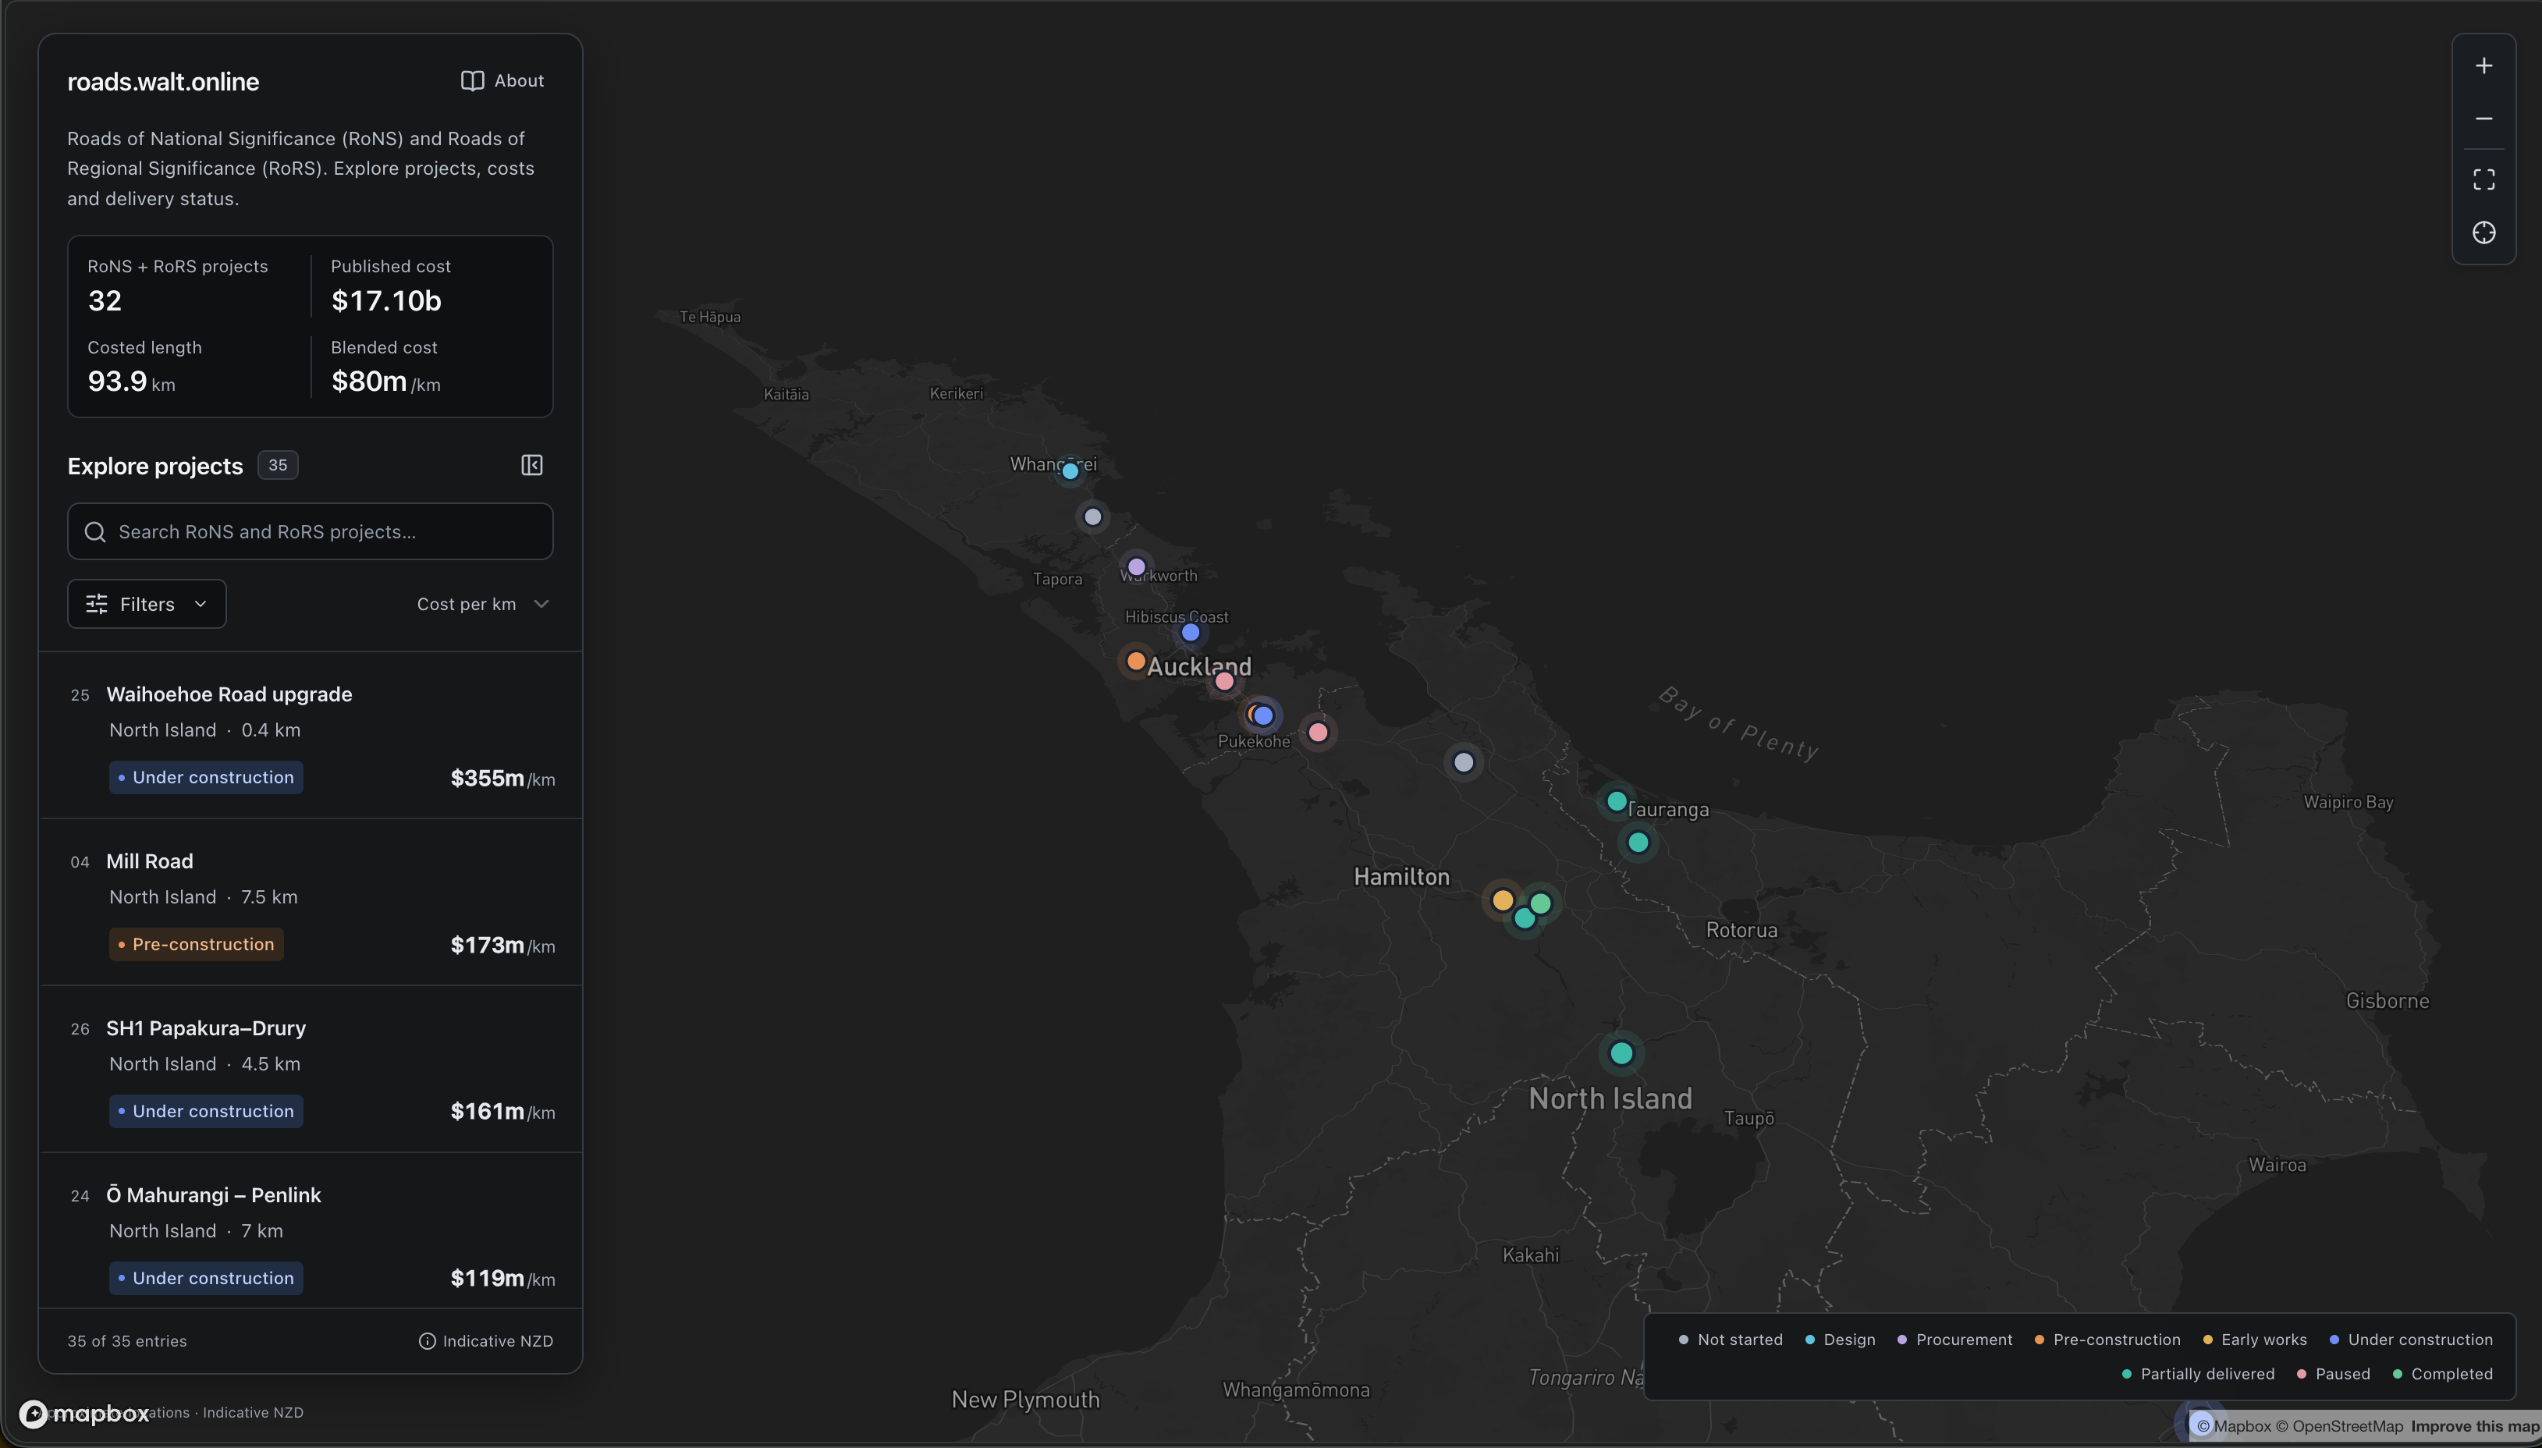This screenshot has width=2542, height=1448.
Task: Click the pink paused marker below Auckland label
Action: [1224, 681]
